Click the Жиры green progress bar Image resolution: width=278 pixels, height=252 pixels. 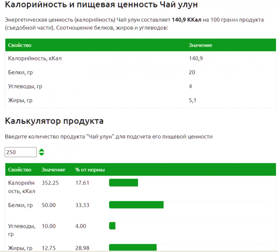133,248
